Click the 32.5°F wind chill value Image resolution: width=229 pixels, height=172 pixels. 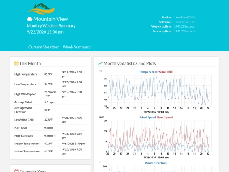click(x=48, y=120)
